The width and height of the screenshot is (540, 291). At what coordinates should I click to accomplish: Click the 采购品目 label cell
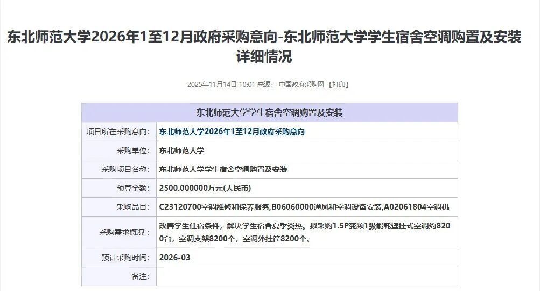click(119, 207)
